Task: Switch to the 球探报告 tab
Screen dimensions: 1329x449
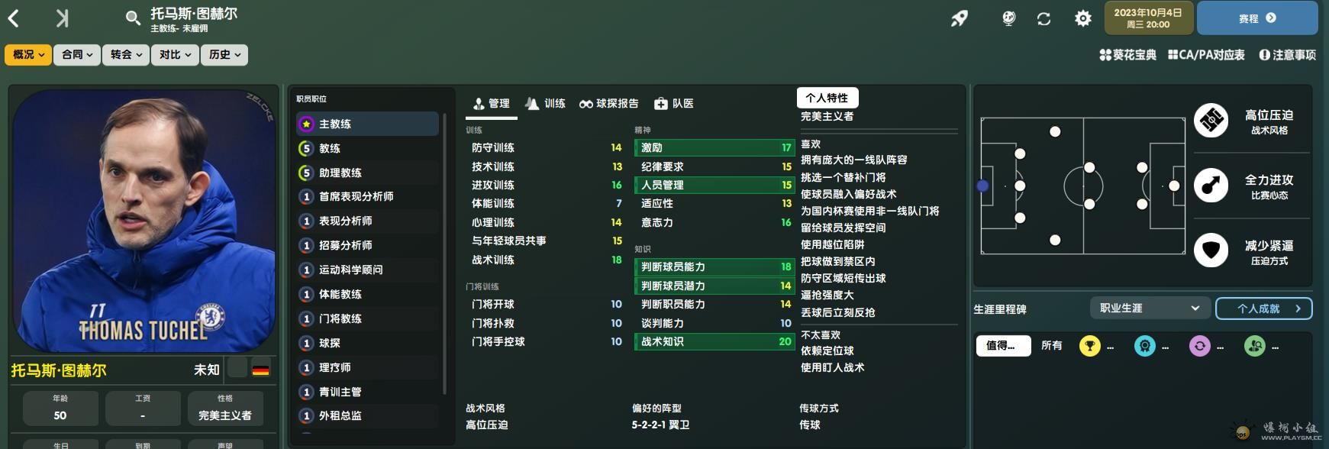Action: (x=608, y=104)
